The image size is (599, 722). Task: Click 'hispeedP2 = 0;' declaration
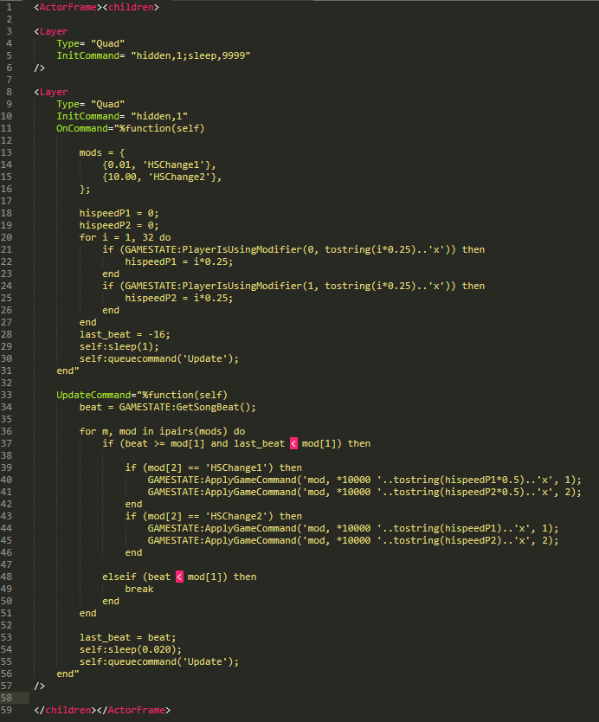tap(119, 226)
